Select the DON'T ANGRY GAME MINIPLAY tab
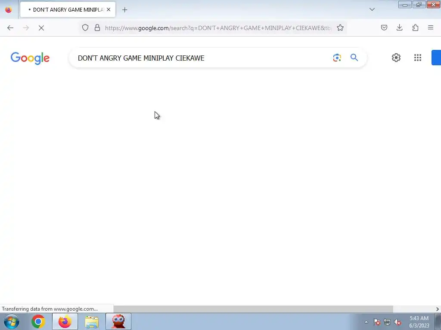Image resolution: width=441 pixels, height=330 pixels. [x=68, y=9]
